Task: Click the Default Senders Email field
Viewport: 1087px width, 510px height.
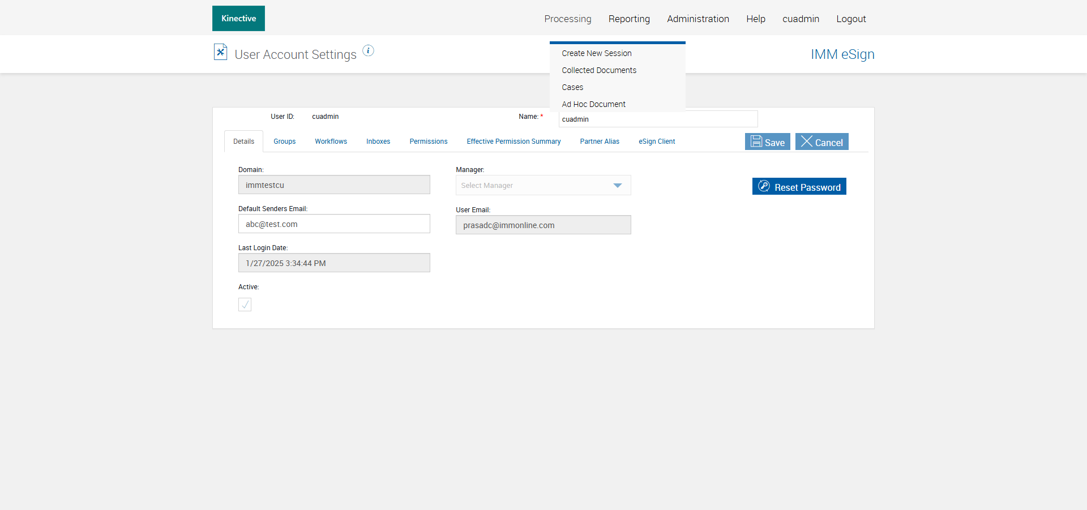Action: [334, 224]
